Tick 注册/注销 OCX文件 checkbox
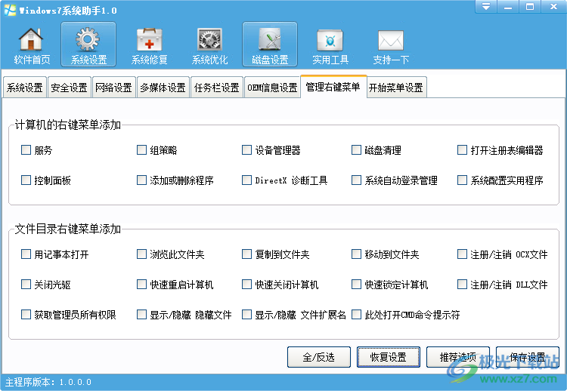The width and height of the screenshot is (567, 391). coord(462,254)
